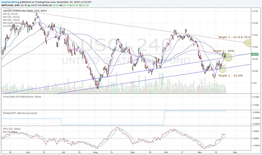Select the Diluted EPS, Net Income indicator label
Viewport: 262px width, 155px height.
coord(20,113)
